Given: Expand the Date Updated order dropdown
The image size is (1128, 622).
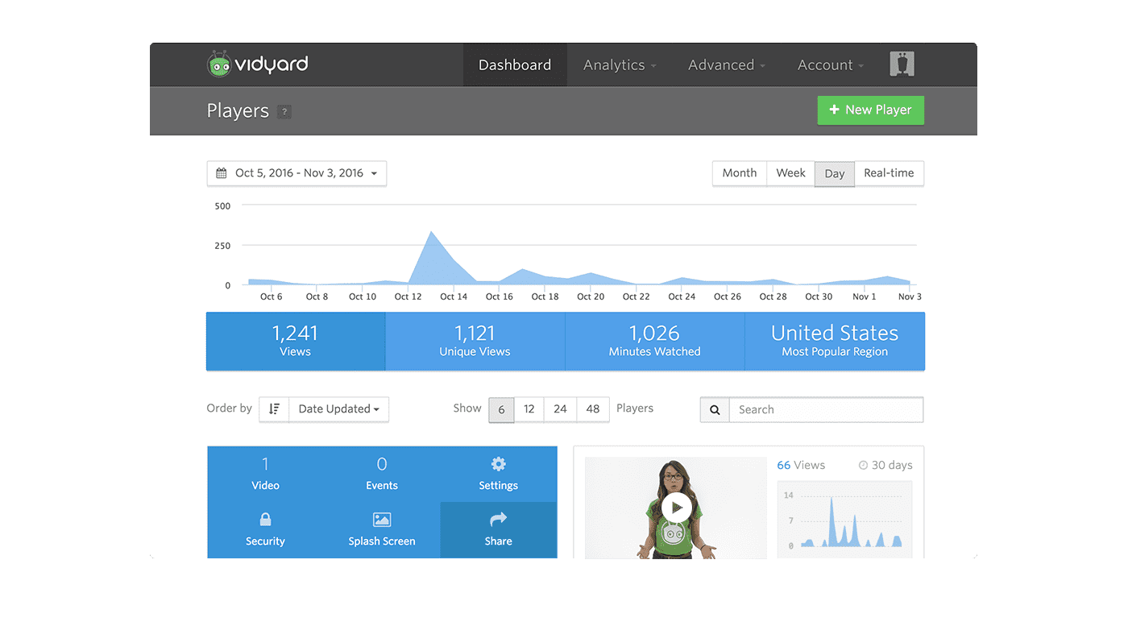Looking at the screenshot, I should [338, 409].
